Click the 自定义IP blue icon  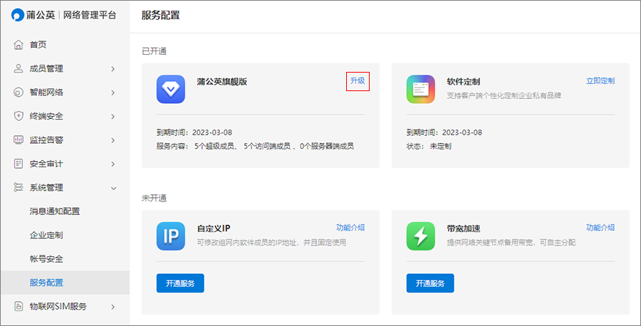coord(171,236)
